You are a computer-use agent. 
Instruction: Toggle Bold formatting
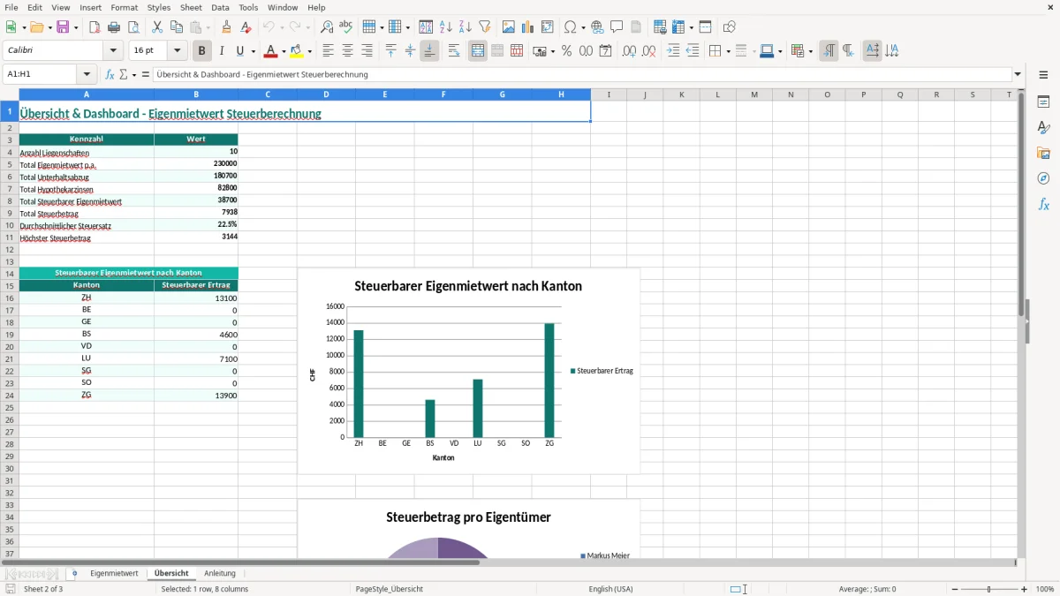tap(202, 51)
